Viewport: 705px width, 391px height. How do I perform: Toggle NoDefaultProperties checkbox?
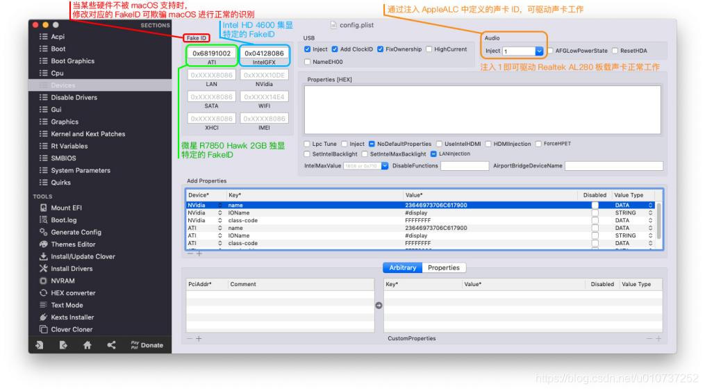(372, 144)
